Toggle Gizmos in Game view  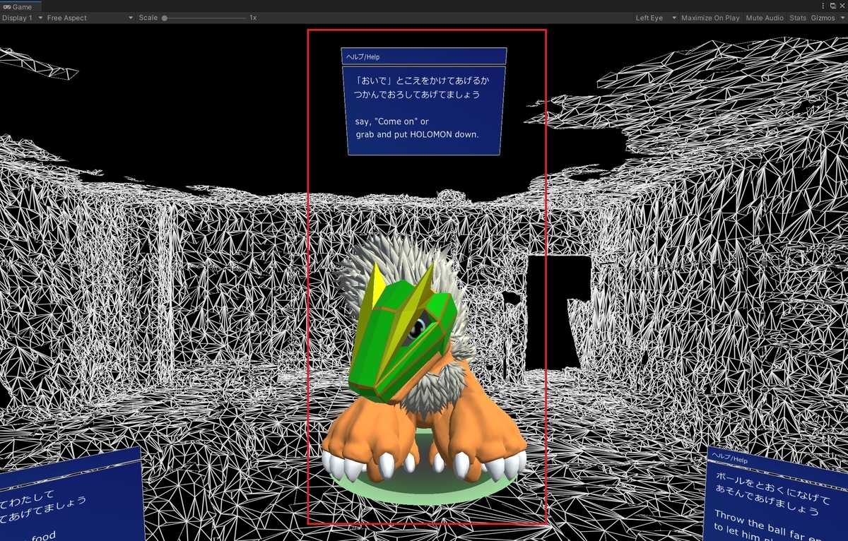823,18
